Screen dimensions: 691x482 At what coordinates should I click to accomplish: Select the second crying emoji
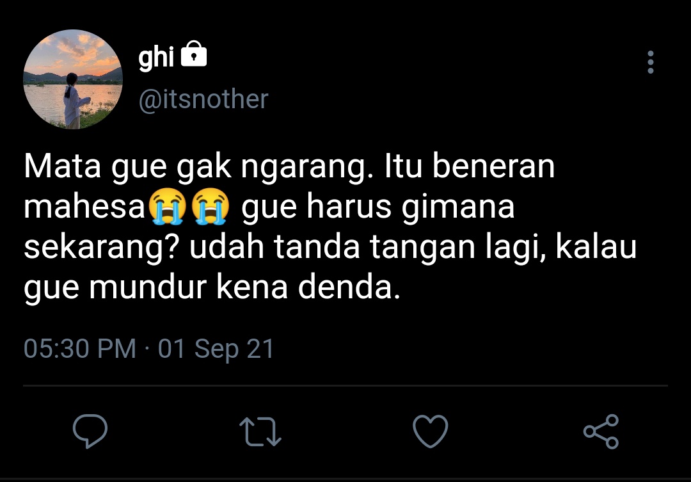[x=210, y=206]
